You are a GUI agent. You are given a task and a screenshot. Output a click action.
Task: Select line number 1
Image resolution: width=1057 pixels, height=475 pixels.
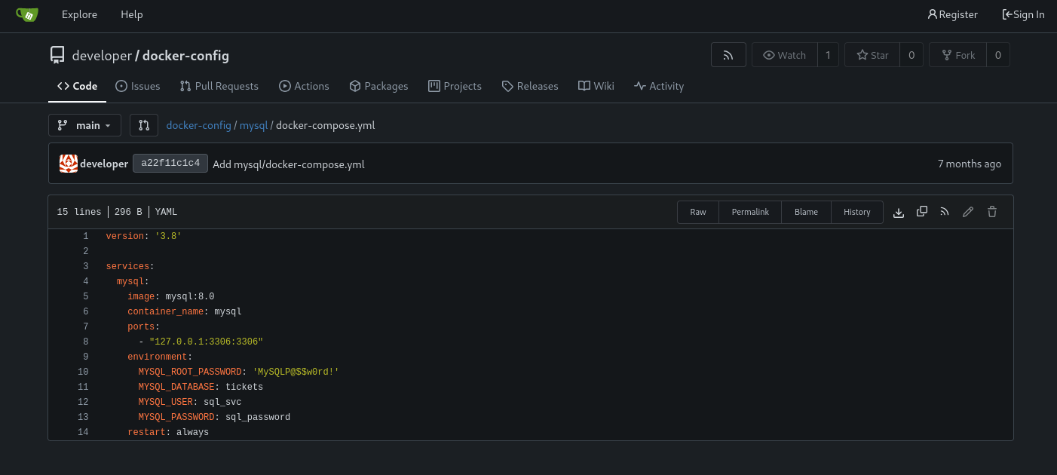85,236
